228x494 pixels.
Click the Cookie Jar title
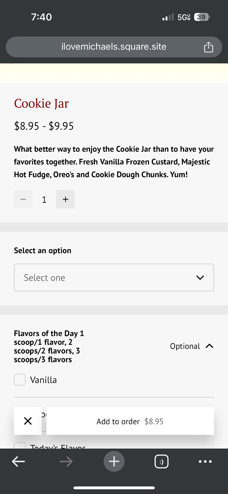(41, 103)
